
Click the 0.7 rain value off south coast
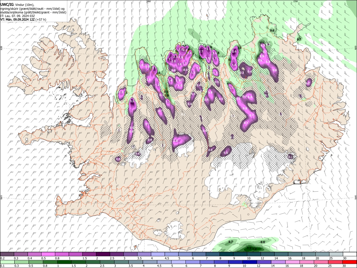point(231,242)
